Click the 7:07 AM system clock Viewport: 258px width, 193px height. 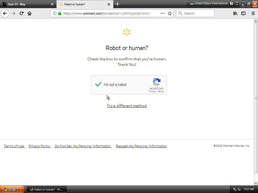(x=249, y=189)
